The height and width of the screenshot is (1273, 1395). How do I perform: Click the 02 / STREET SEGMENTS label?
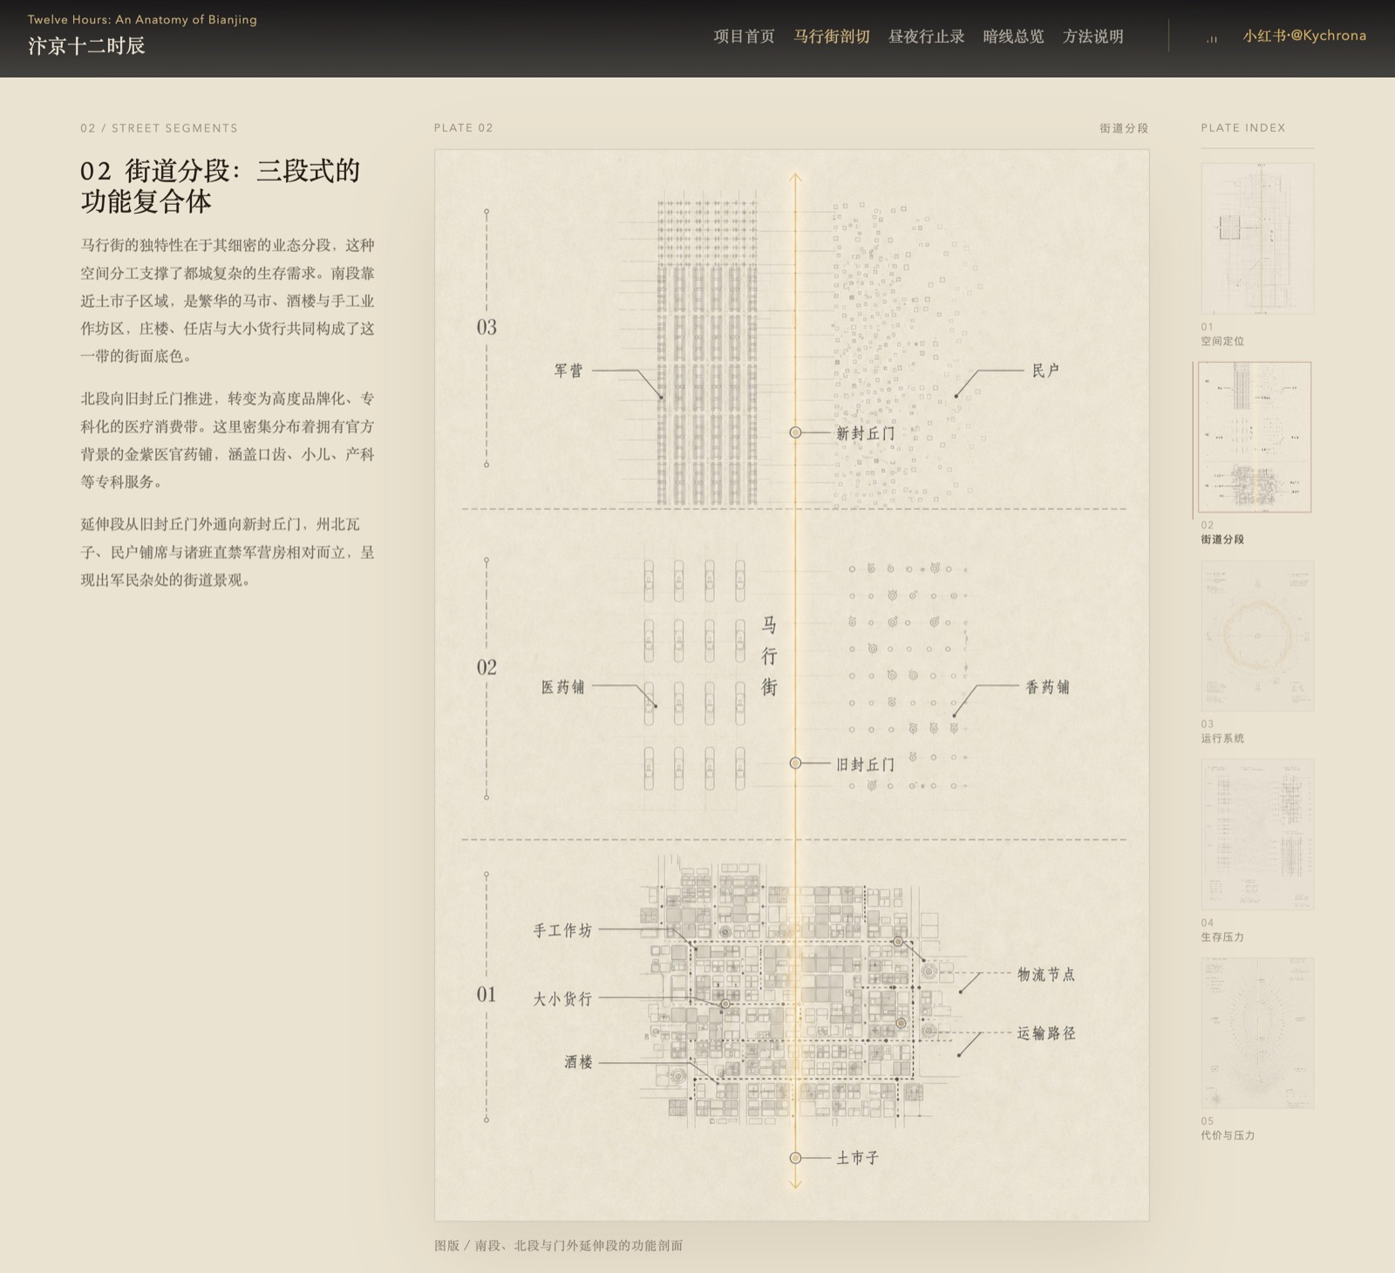pyautogui.click(x=159, y=128)
